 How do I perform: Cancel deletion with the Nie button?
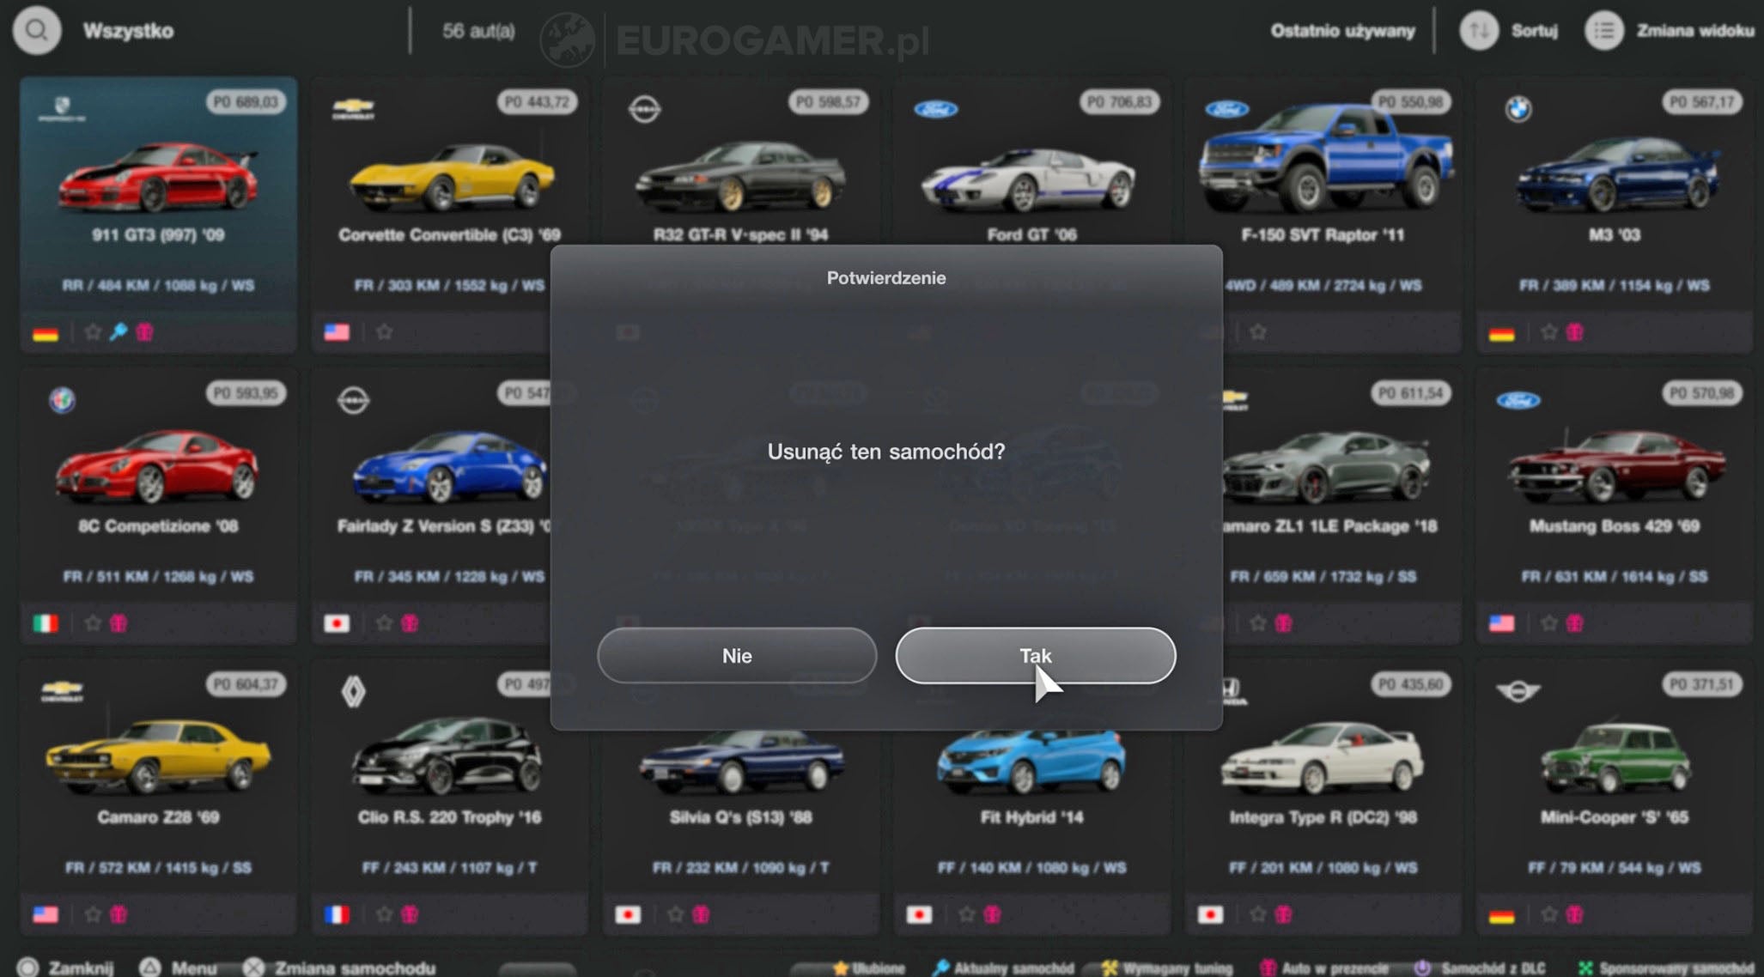click(737, 656)
